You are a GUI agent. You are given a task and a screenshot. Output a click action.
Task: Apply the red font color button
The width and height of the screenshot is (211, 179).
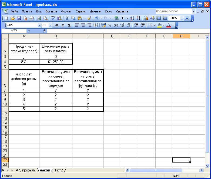click(x=169, y=25)
